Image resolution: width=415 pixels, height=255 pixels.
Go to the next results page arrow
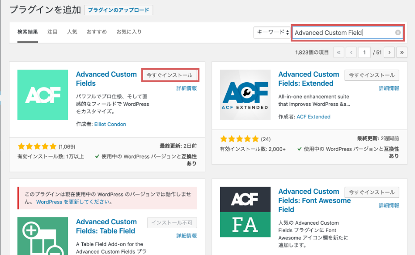click(x=389, y=53)
